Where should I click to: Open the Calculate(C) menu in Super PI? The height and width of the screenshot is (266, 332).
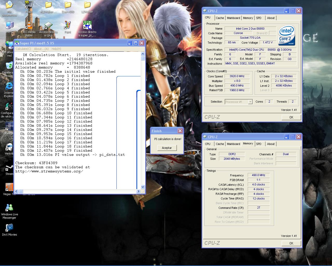tap(23, 49)
